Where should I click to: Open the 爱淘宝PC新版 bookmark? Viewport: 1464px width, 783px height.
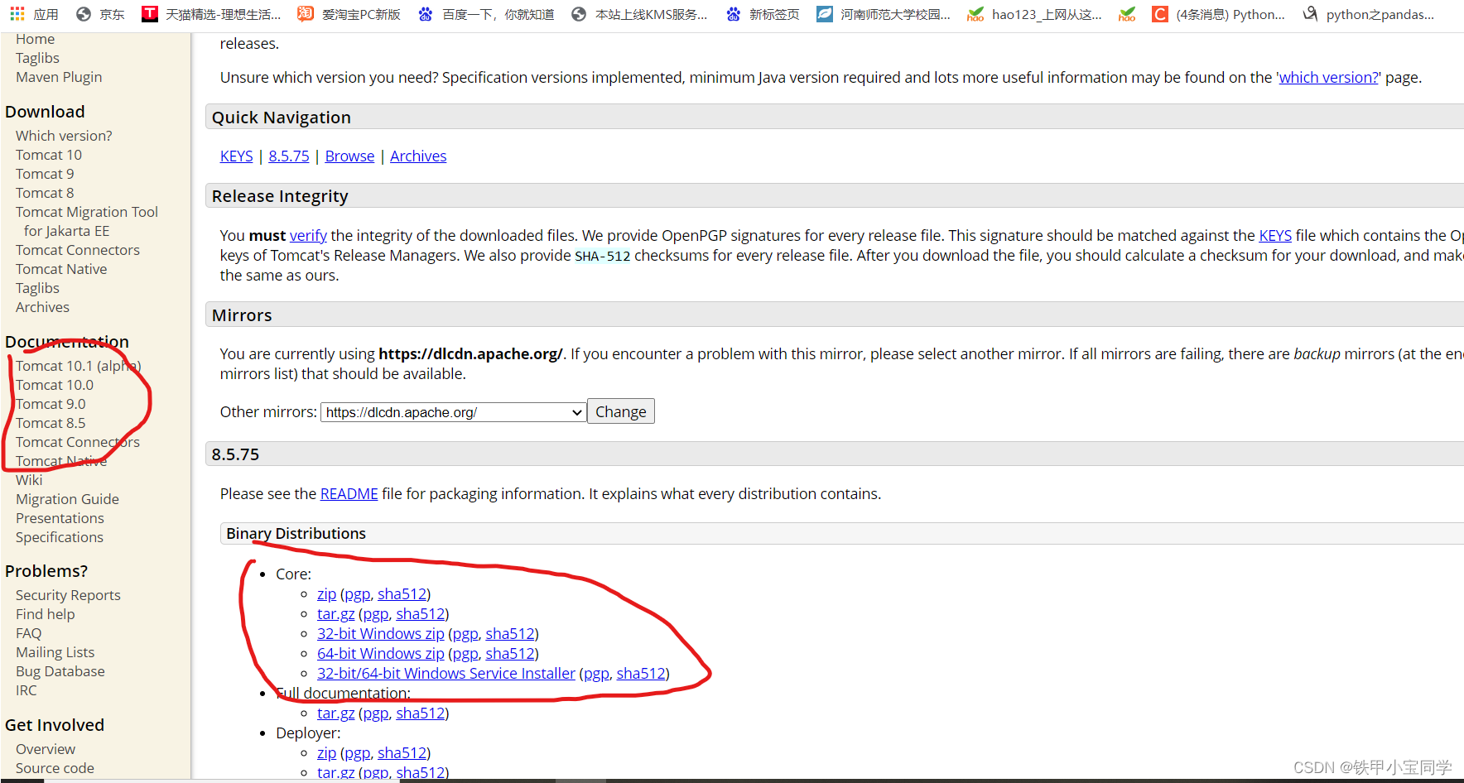pyautogui.click(x=349, y=14)
